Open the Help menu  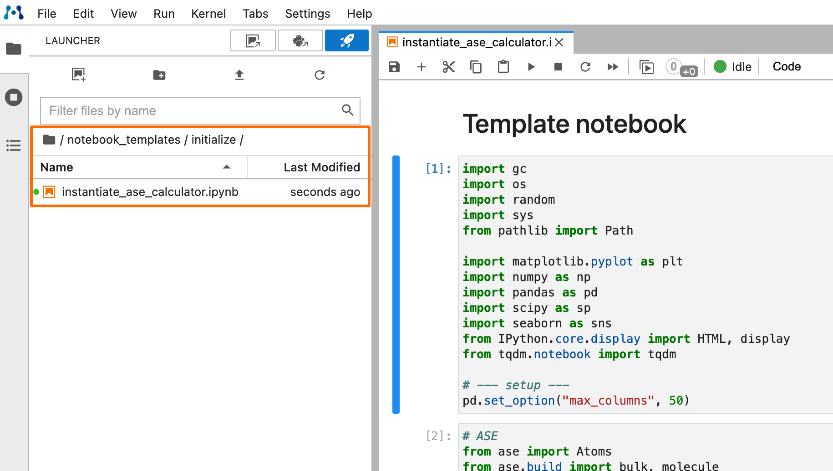tap(360, 14)
